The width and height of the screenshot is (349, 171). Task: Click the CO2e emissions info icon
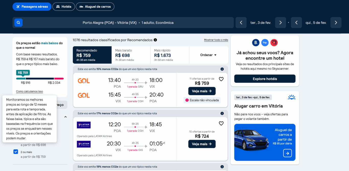tap(222, 69)
